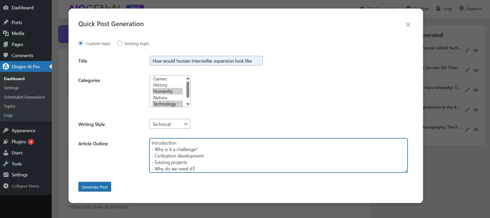Click the Plugins plug icon
Screen dimensions: 490x218
tap(6, 142)
